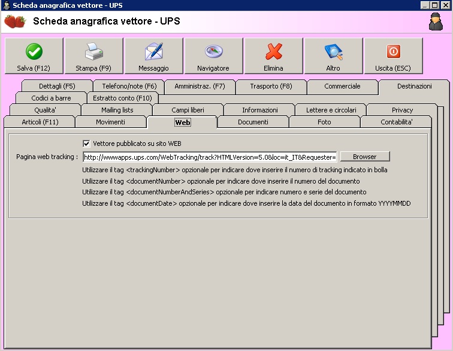Click the Navigatore button label
Image resolution: width=453 pixels, height=351 pixels.
[213, 68]
